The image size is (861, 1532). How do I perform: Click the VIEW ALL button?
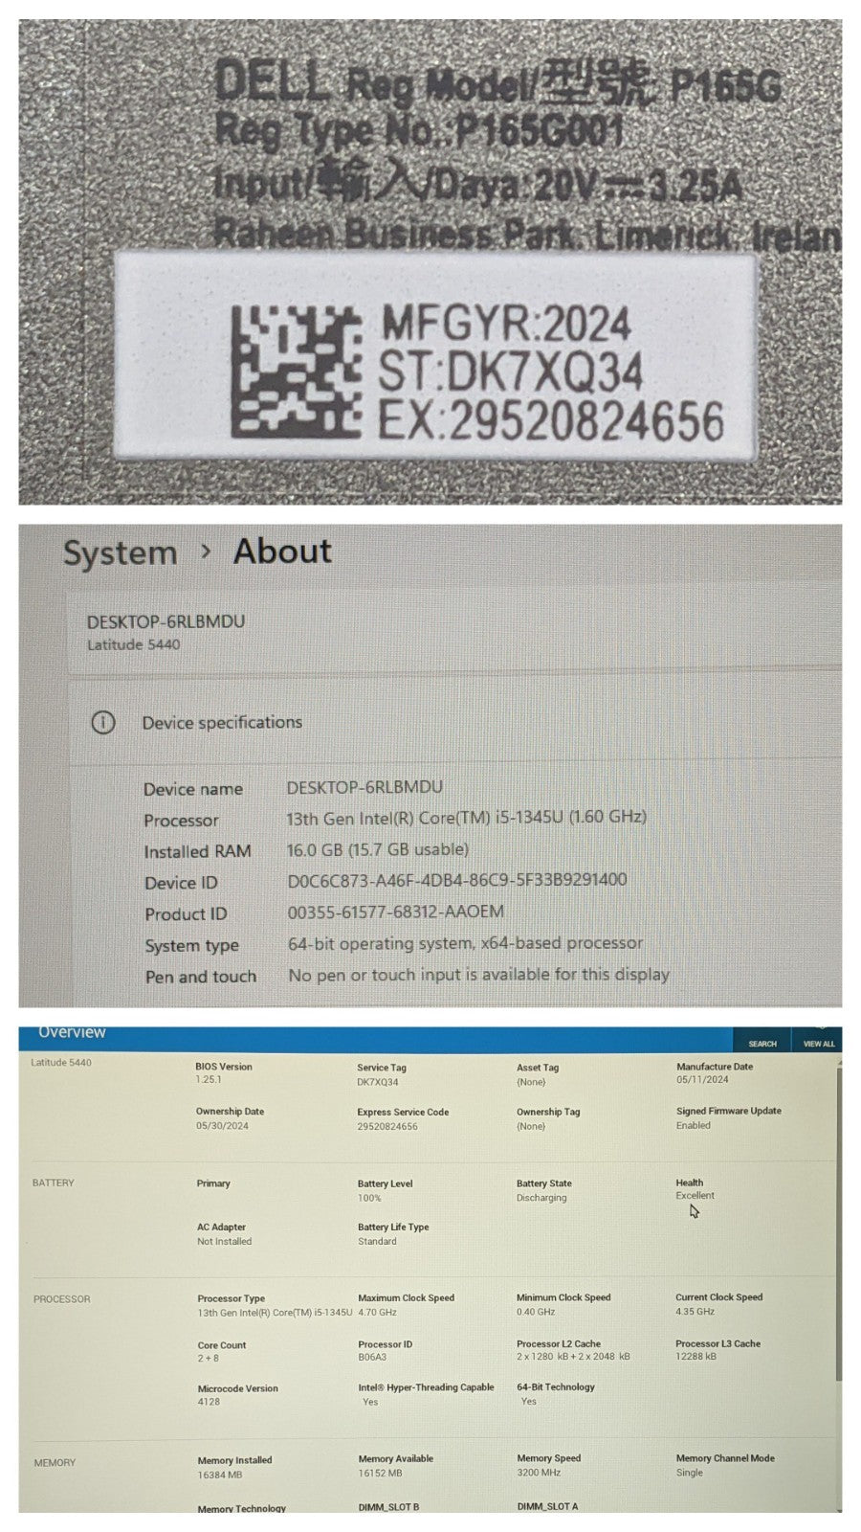coord(819,1043)
